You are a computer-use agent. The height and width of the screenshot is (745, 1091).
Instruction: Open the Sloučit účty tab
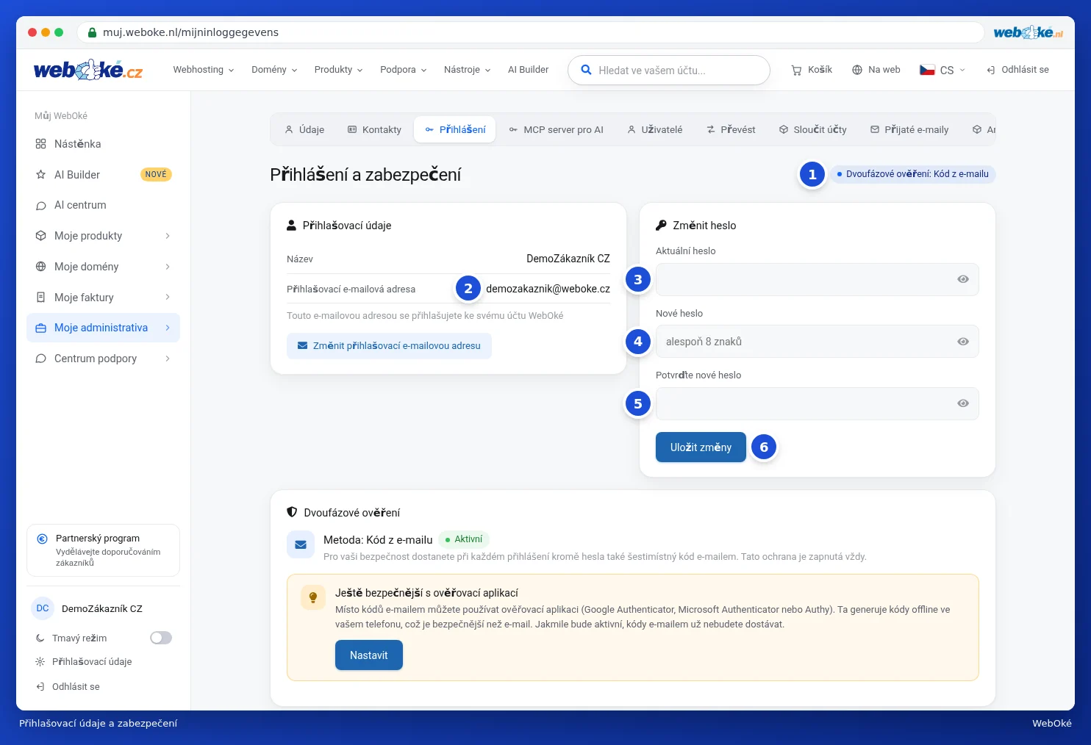[813, 129]
